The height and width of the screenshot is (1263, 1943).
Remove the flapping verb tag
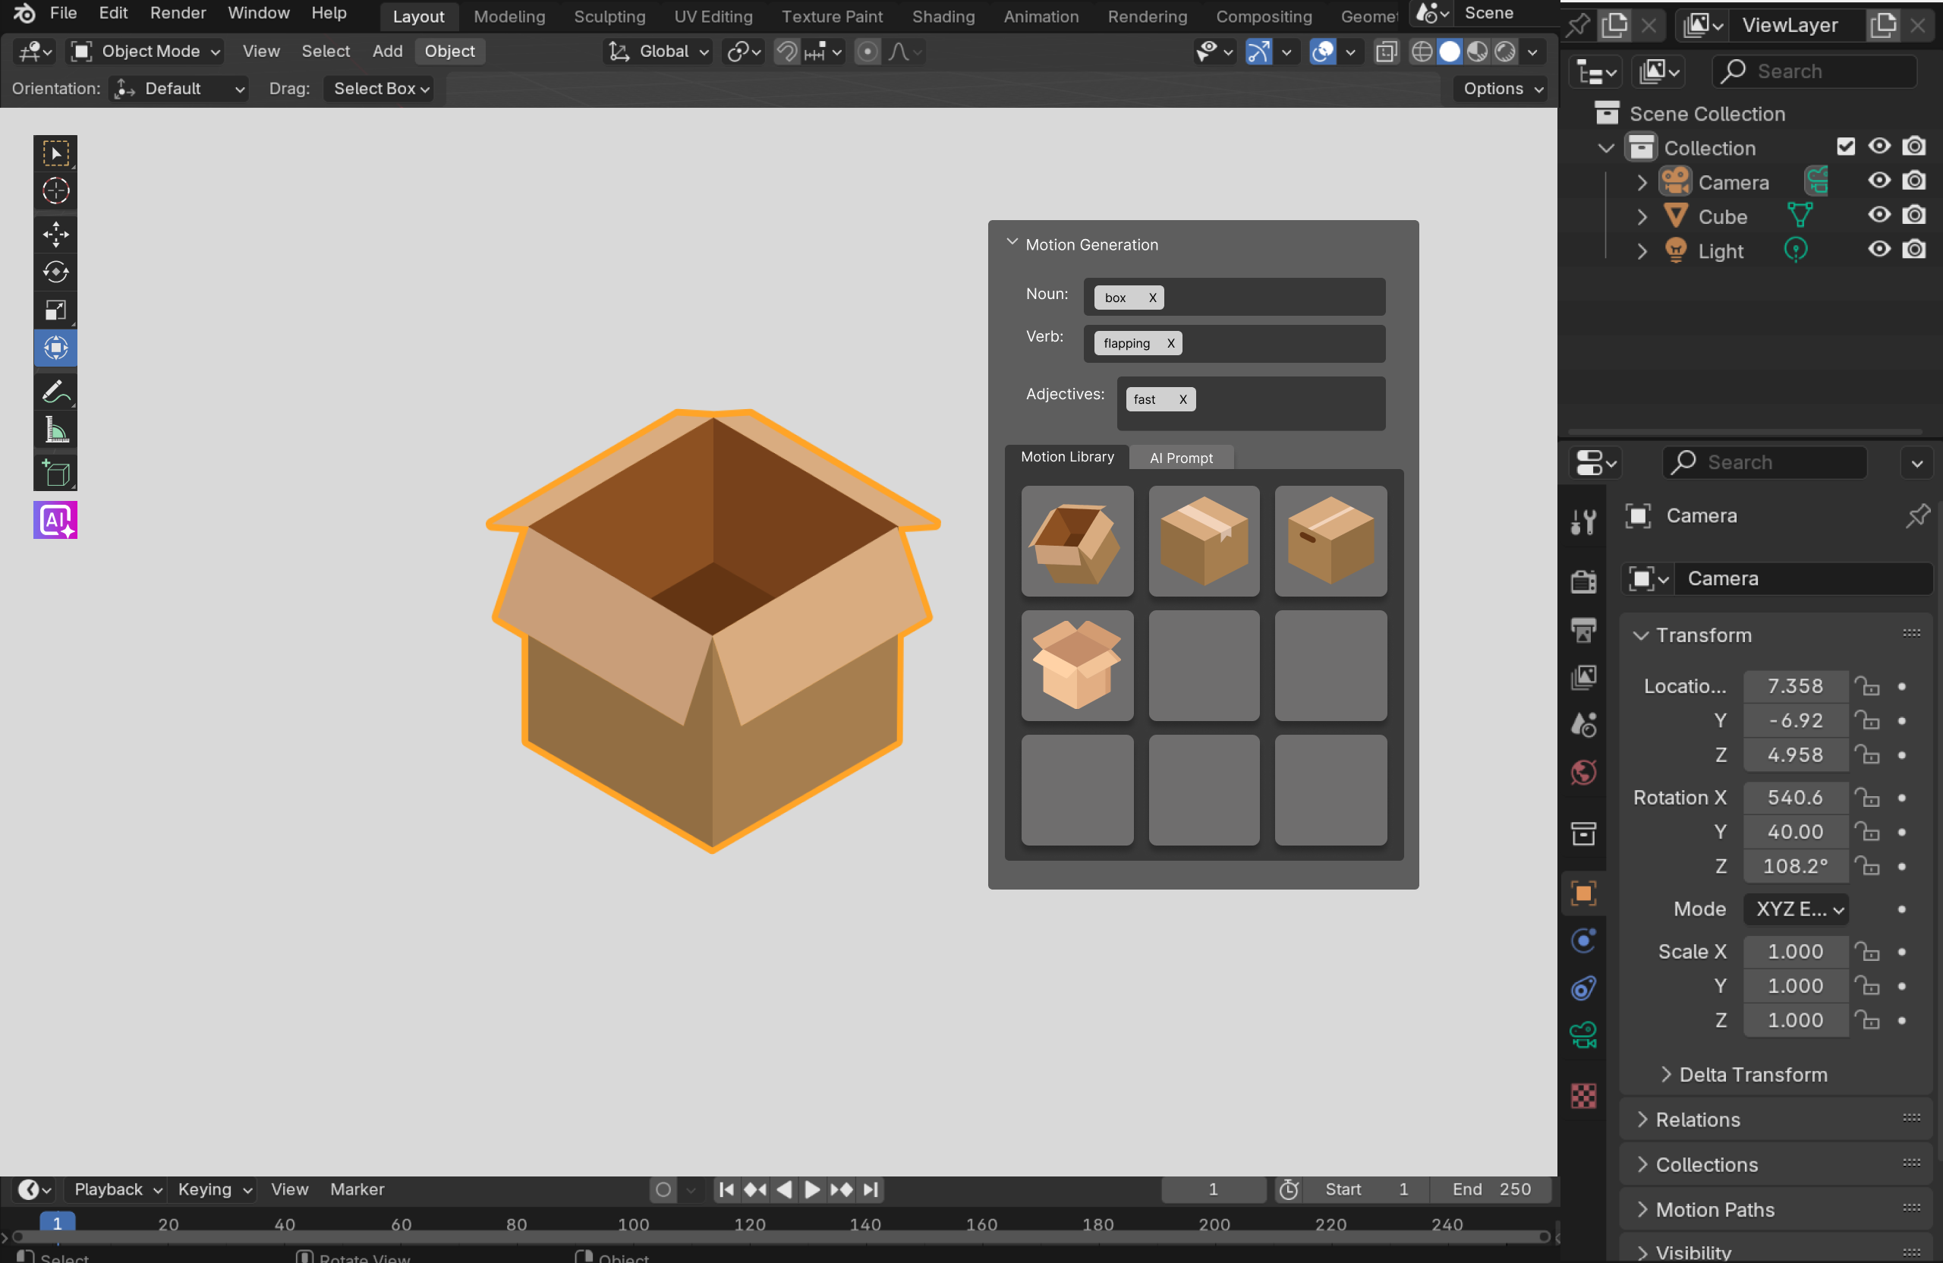(x=1170, y=343)
